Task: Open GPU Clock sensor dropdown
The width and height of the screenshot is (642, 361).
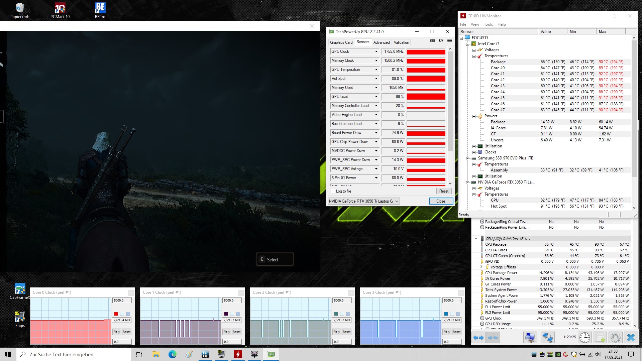Action: [376, 51]
